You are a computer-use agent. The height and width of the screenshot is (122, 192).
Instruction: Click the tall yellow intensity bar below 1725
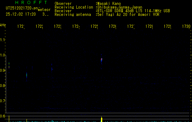(102, 119)
